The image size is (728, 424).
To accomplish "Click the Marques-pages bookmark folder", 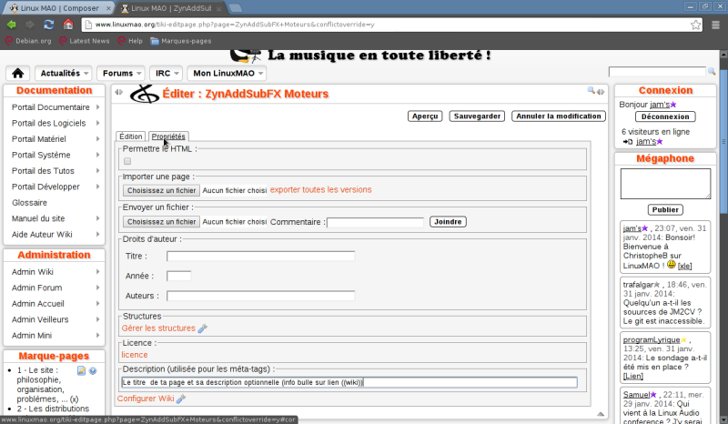I will pyautogui.click(x=180, y=41).
